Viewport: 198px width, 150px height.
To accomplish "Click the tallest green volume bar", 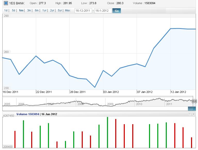I will pos(108,132).
